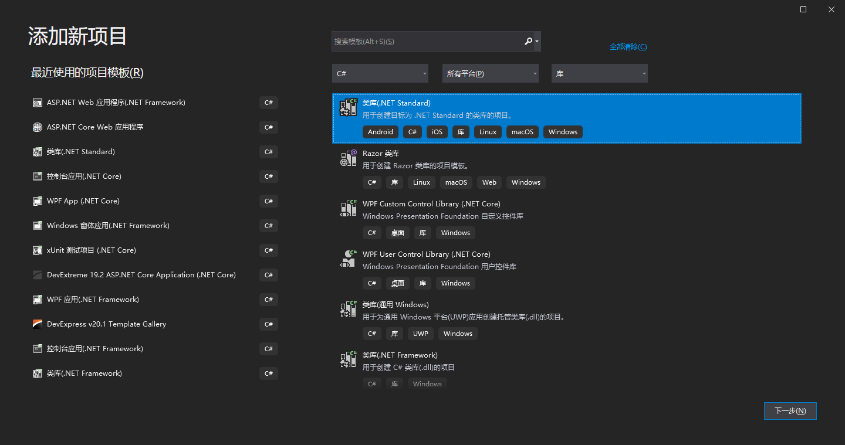
Task: Select 类库(通用 Windows) template title
Action: [396, 305]
